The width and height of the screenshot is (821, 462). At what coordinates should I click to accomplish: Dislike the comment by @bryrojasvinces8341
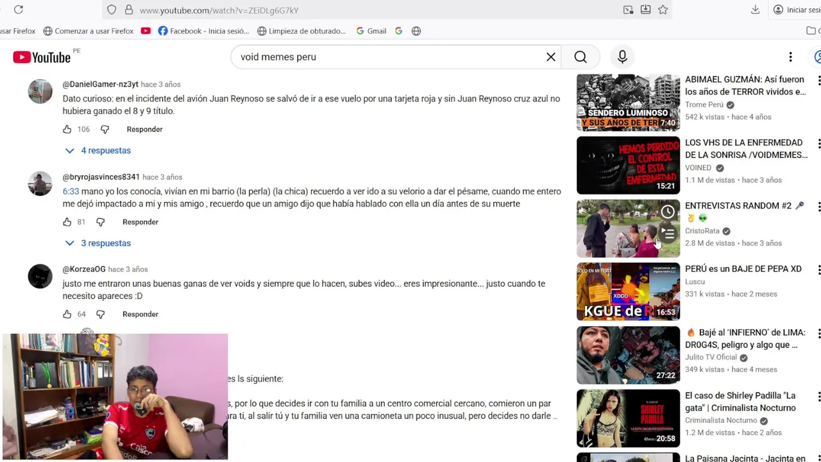pyautogui.click(x=101, y=222)
